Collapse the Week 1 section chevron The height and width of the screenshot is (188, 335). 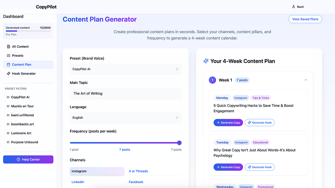pyautogui.click(x=305, y=80)
